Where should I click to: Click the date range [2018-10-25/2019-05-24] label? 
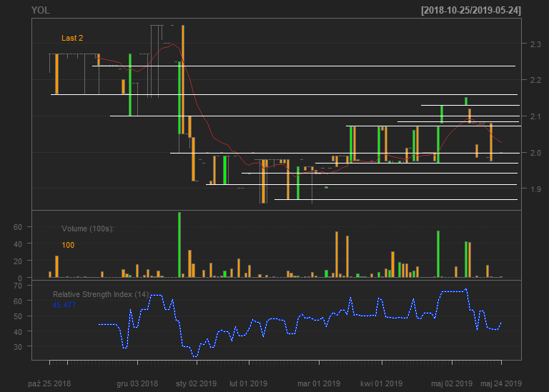pos(471,10)
